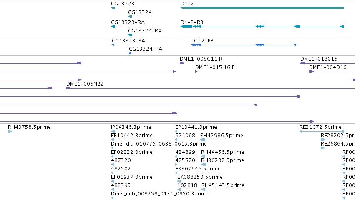The width and height of the screenshot is (355, 200).
Task: Click the Drl-2-RB transcript label
Action: (192, 22)
